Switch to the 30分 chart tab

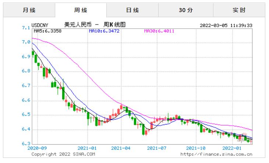[x=186, y=10]
